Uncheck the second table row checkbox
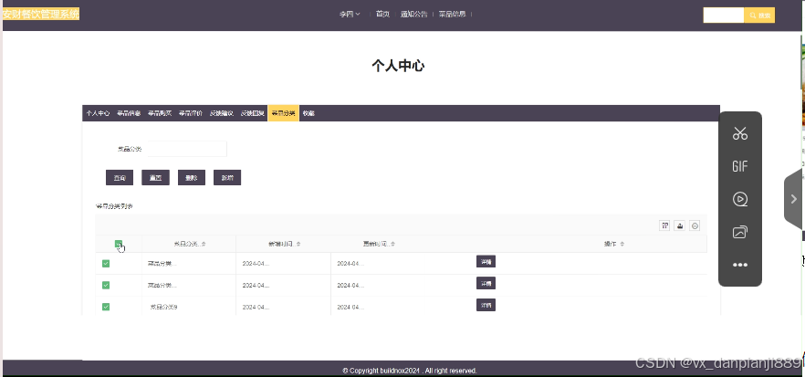 (x=106, y=285)
